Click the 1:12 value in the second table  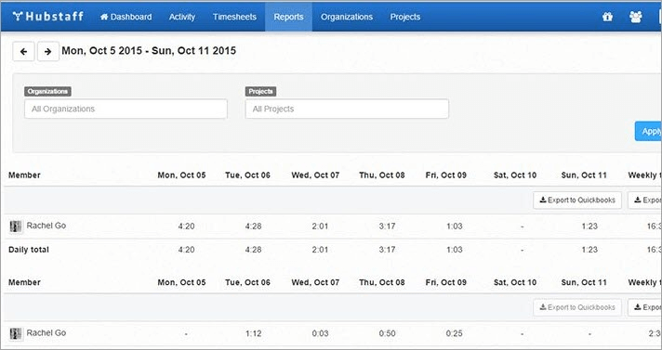(x=253, y=333)
